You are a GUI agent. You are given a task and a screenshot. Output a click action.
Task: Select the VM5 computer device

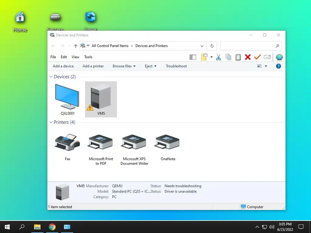click(101, 99)
